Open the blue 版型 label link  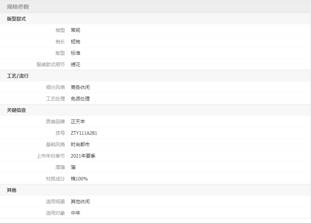tap(60, 53)
